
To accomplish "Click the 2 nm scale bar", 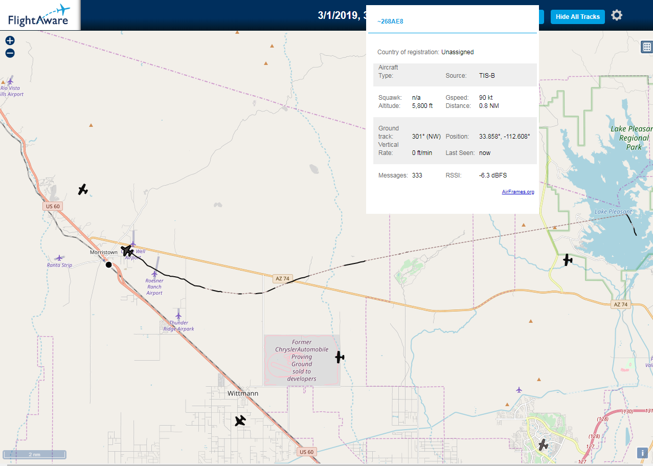I will tap(34, 454).
